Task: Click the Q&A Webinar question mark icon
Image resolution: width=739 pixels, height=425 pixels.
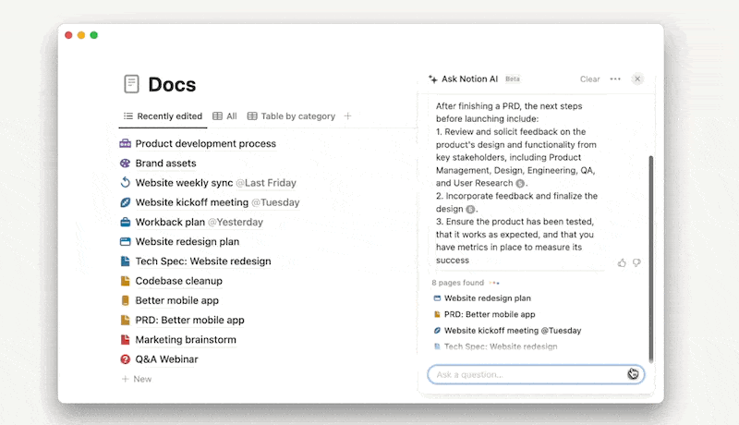Action: pos(126,359)
